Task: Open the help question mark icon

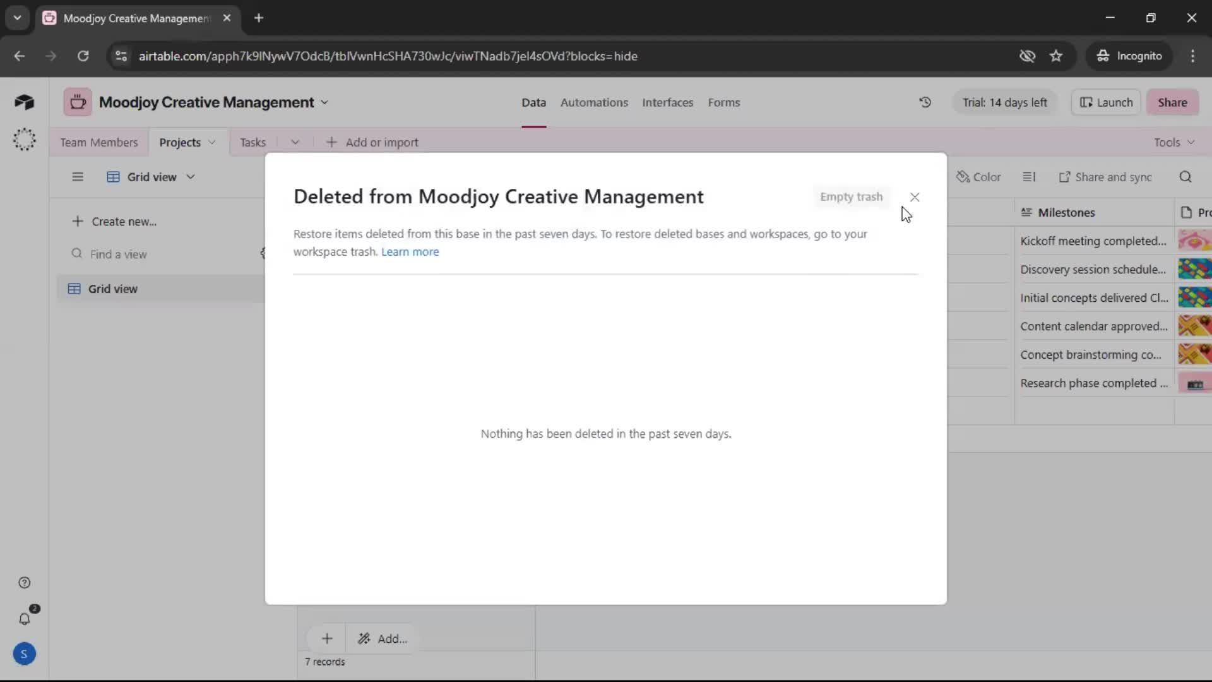Action: click(x=24, y=583)
